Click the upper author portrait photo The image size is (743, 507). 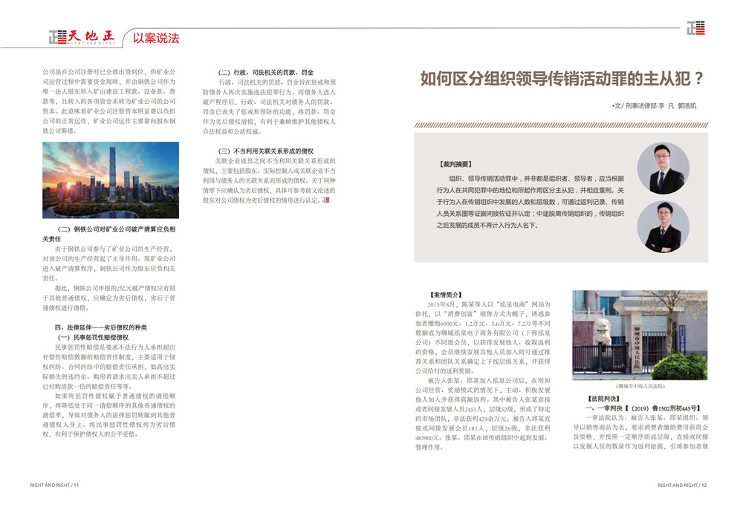point(663,169)
